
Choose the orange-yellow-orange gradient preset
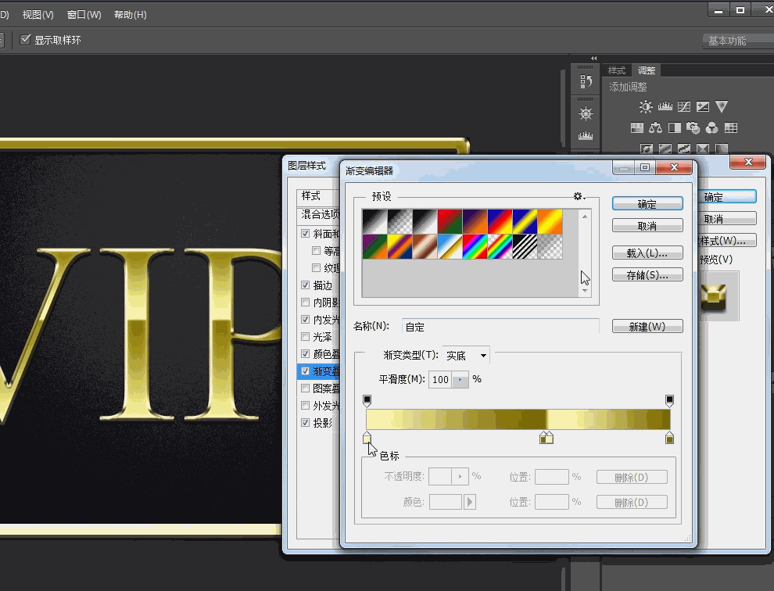click(x=550, y=222)
